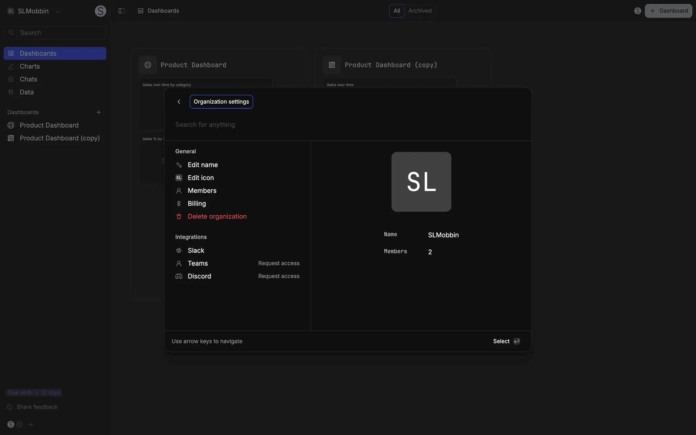Select the All filter tab
The width and height of the screenshot is (696, 435).
397,11
